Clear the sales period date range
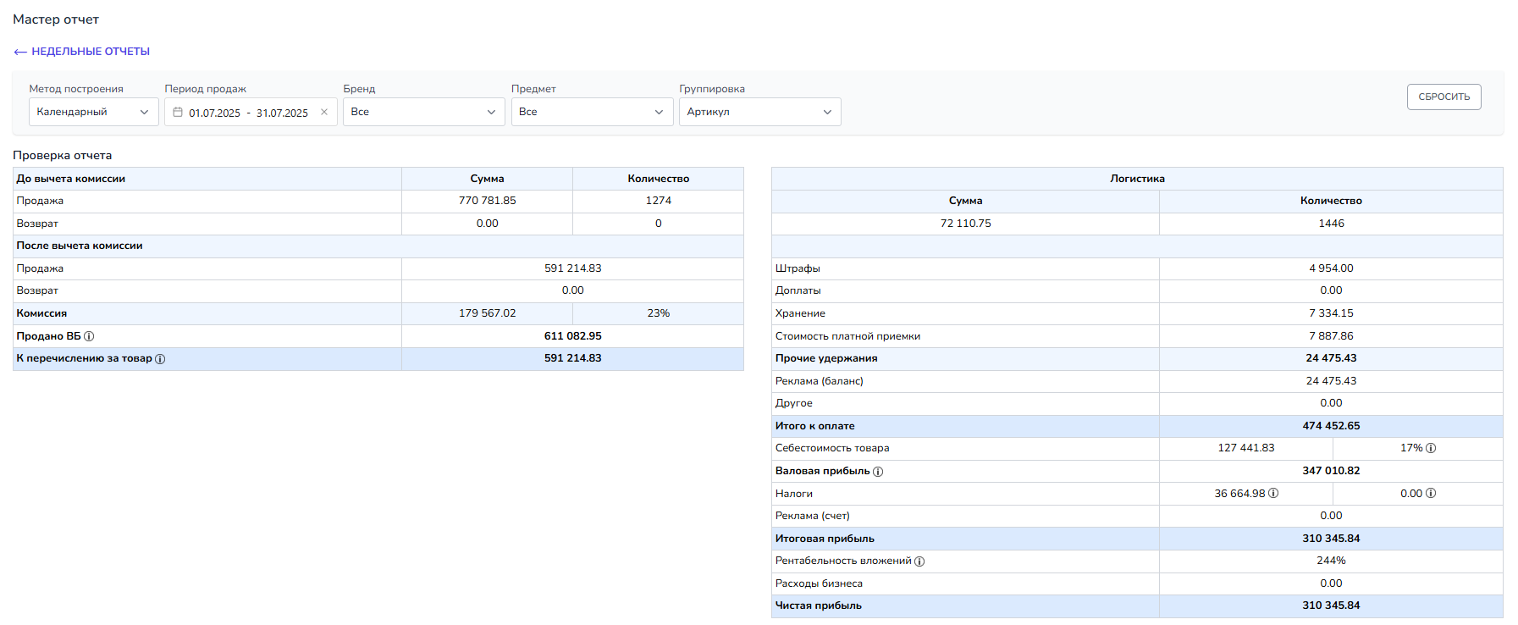 (x=324, y=112)
